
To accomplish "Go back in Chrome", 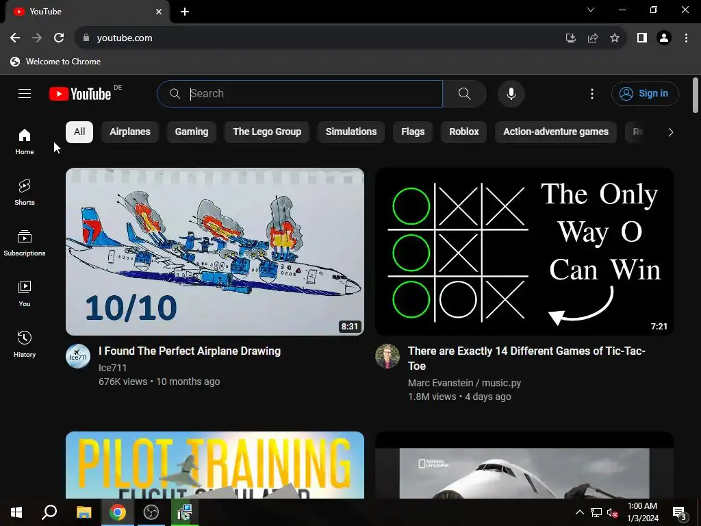I will click(15, 38).
